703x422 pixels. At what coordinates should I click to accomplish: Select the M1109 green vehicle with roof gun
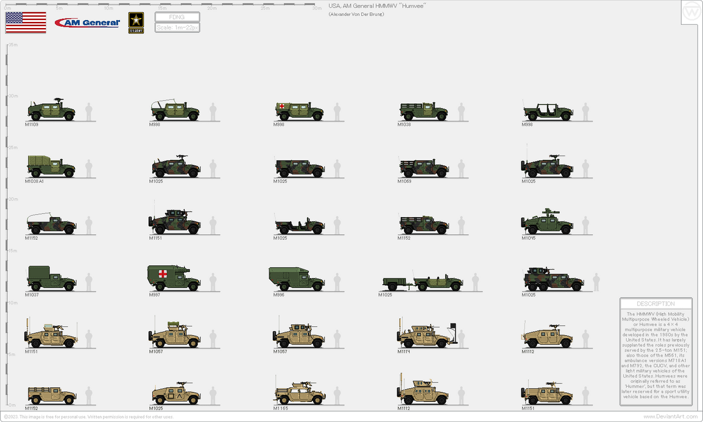click(52, 109)
